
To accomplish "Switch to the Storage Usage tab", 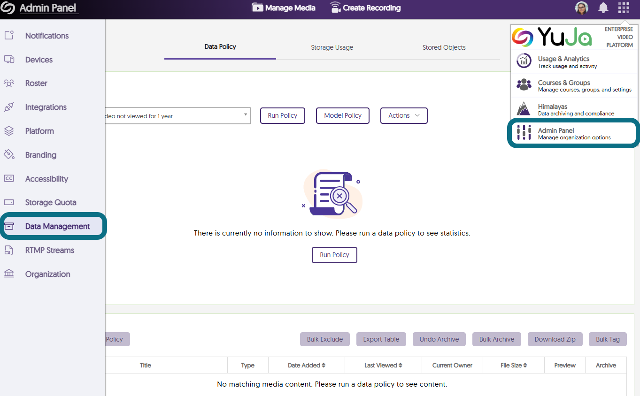I will click(332, 47).
